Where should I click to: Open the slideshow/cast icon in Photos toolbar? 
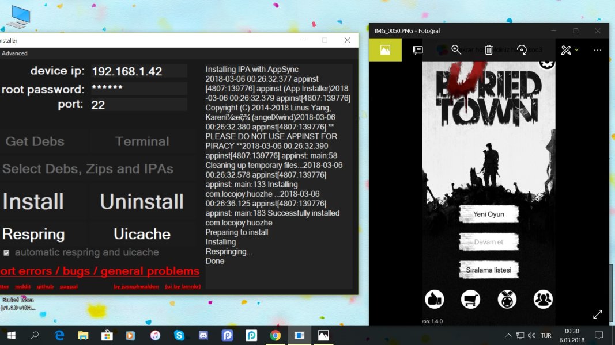click(418, 50)
